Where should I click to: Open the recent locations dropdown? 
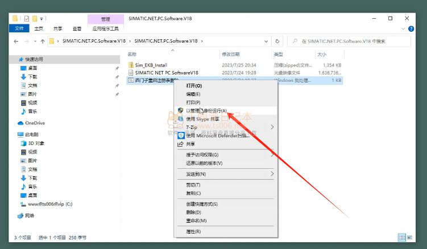tap(35, 41)
